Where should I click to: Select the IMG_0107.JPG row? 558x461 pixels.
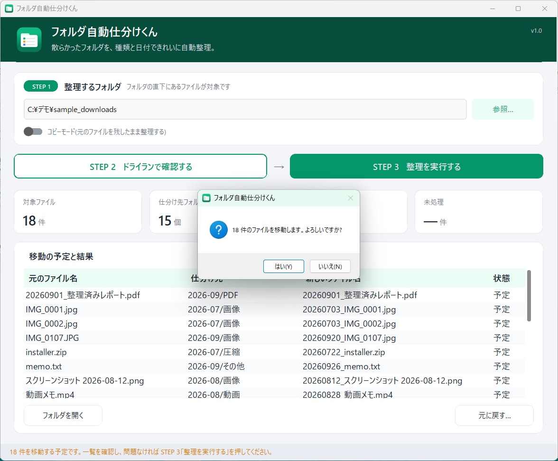(x=274, y=338)
